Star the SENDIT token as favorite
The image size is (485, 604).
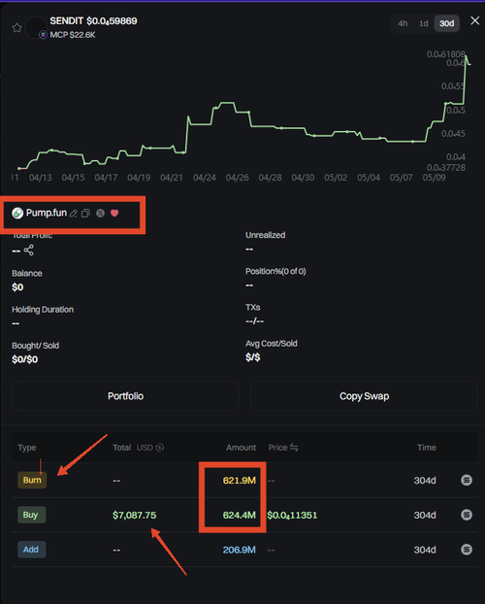tap(16, 28)
